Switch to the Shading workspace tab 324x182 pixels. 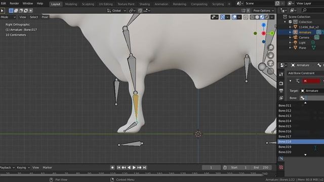[x=144, y=4]
